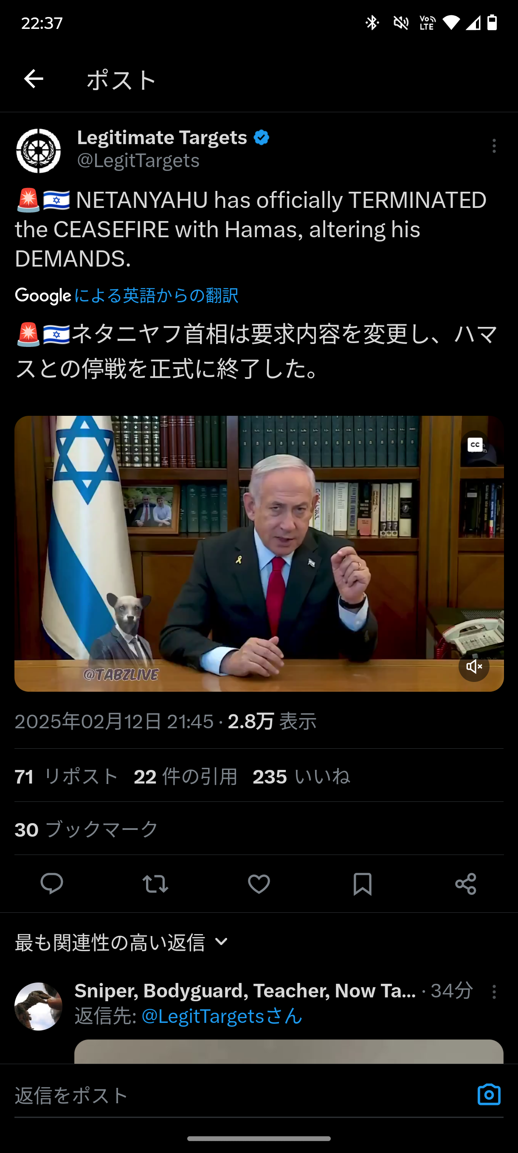This screenshot has height=1153, width=518.
Task: Open post options three-dot menu
Action: pyautogui.click(x=494, y=146)
